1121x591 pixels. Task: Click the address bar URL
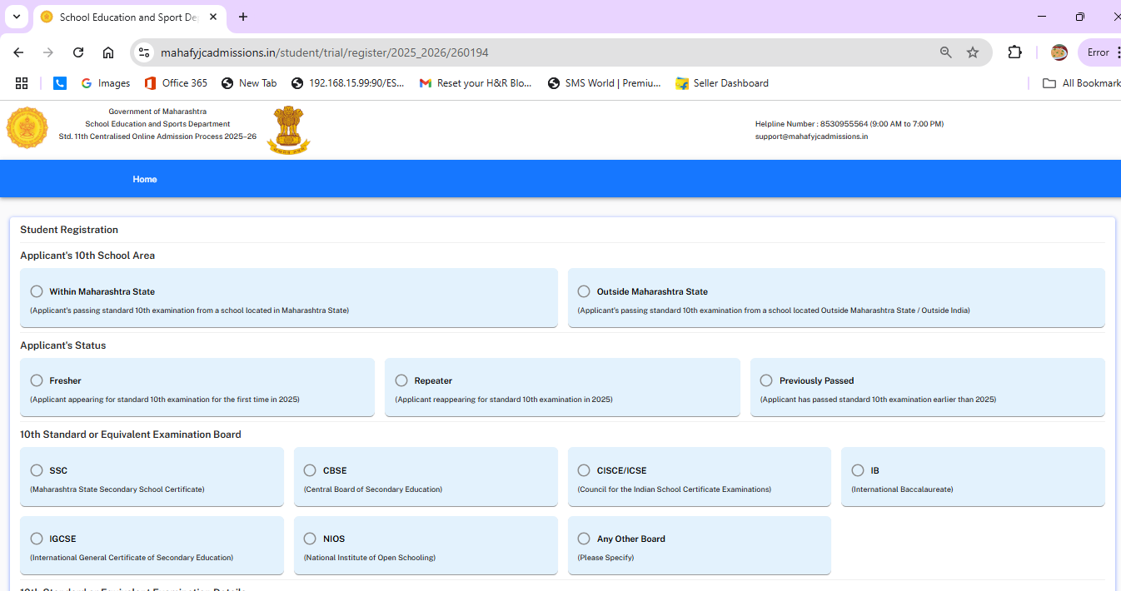[x=324, y=52]
